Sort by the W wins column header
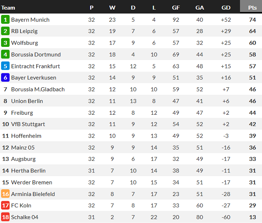The image size is (262, 223). pos(112,7)
